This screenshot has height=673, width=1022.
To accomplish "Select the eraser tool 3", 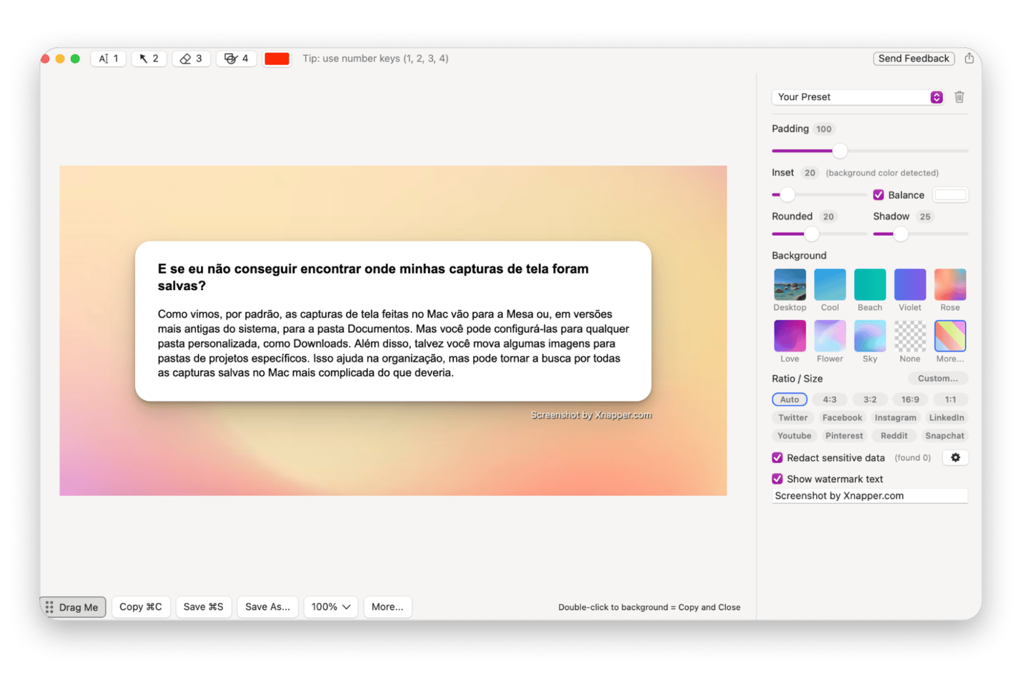I will coord(191,58).
